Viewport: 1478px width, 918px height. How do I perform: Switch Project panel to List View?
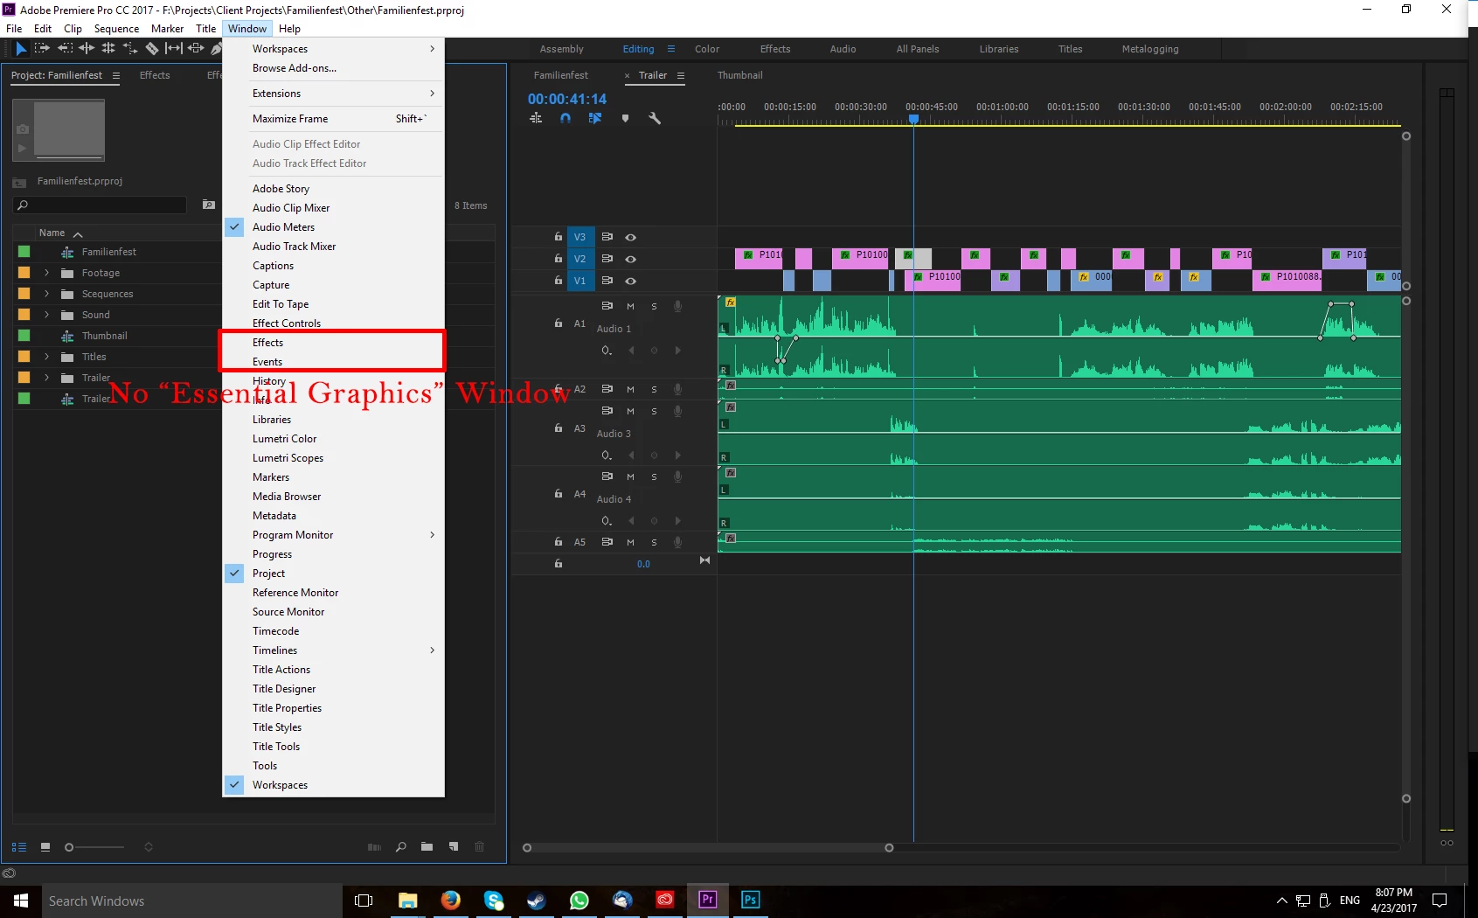coord(19,847)
